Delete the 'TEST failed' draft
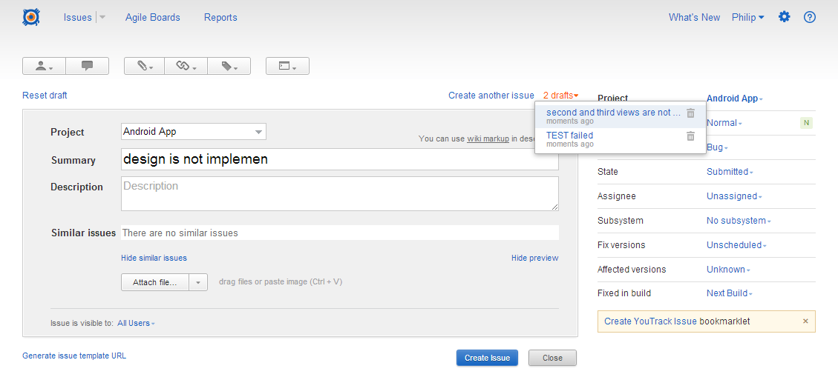The image size is (838, 377). click(x=690, y=136)
